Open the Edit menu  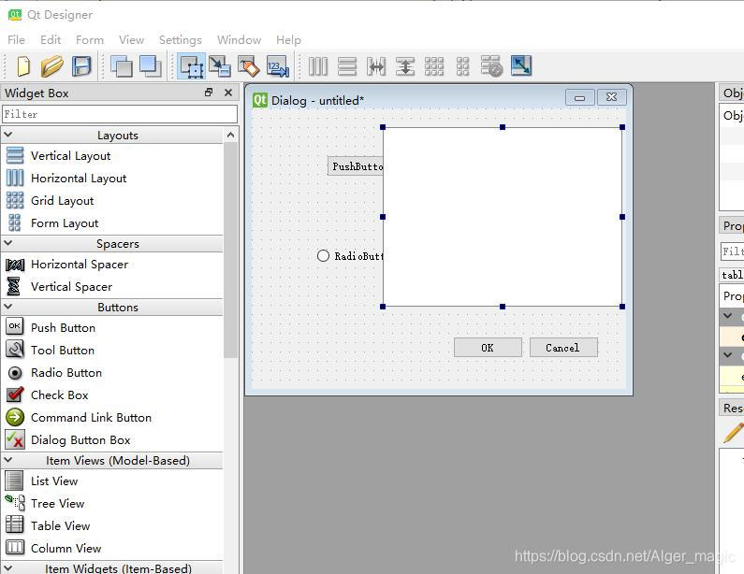coord(51,40)
